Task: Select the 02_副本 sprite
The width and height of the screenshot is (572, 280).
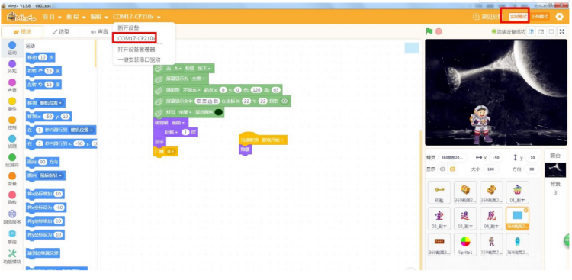Action: 439,218
